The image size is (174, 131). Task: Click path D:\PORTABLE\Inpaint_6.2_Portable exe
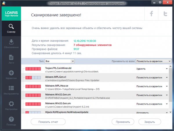coord(77,98)
